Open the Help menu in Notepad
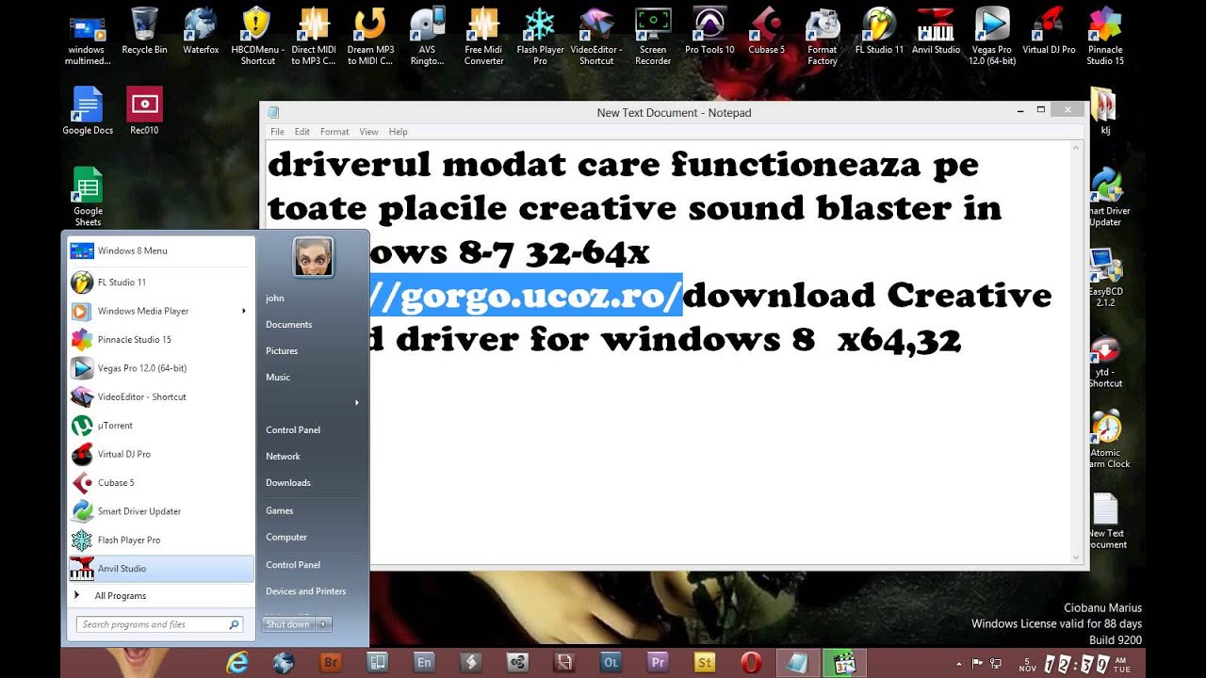The height and width of the screenshot is (678, 1206). (398, 132)
